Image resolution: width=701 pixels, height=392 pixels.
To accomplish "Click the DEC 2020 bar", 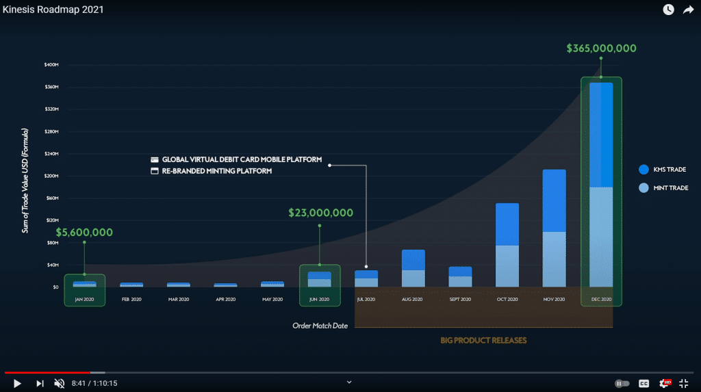I will [601, 185].
